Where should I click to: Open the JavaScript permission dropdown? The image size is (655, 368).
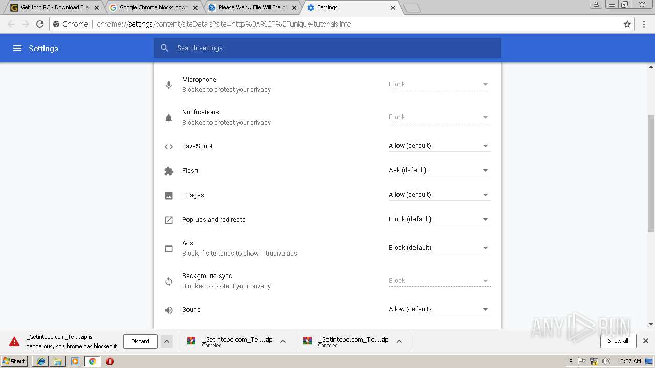point(440,146)
